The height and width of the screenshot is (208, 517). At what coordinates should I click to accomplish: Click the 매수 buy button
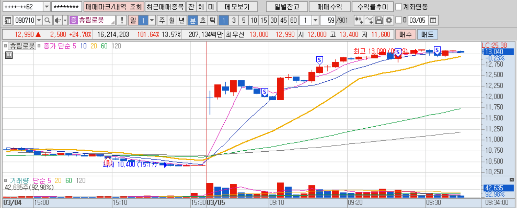(406, 34)
